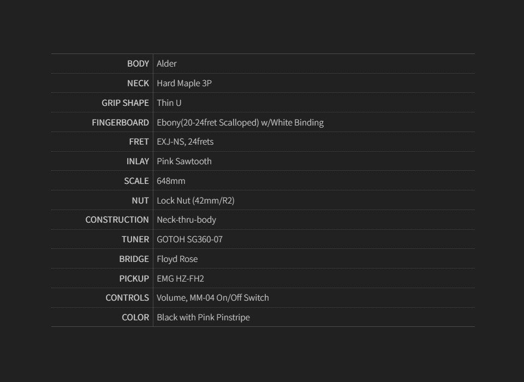
Task: Click the GRIP SHAPE label
Action: [x=125, y=103]
